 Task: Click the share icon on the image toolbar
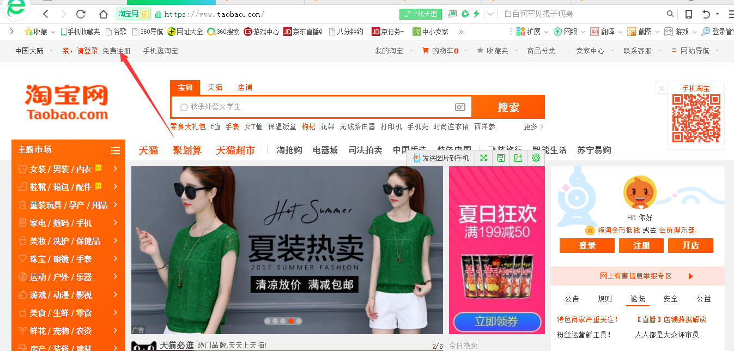coord(518,158)
